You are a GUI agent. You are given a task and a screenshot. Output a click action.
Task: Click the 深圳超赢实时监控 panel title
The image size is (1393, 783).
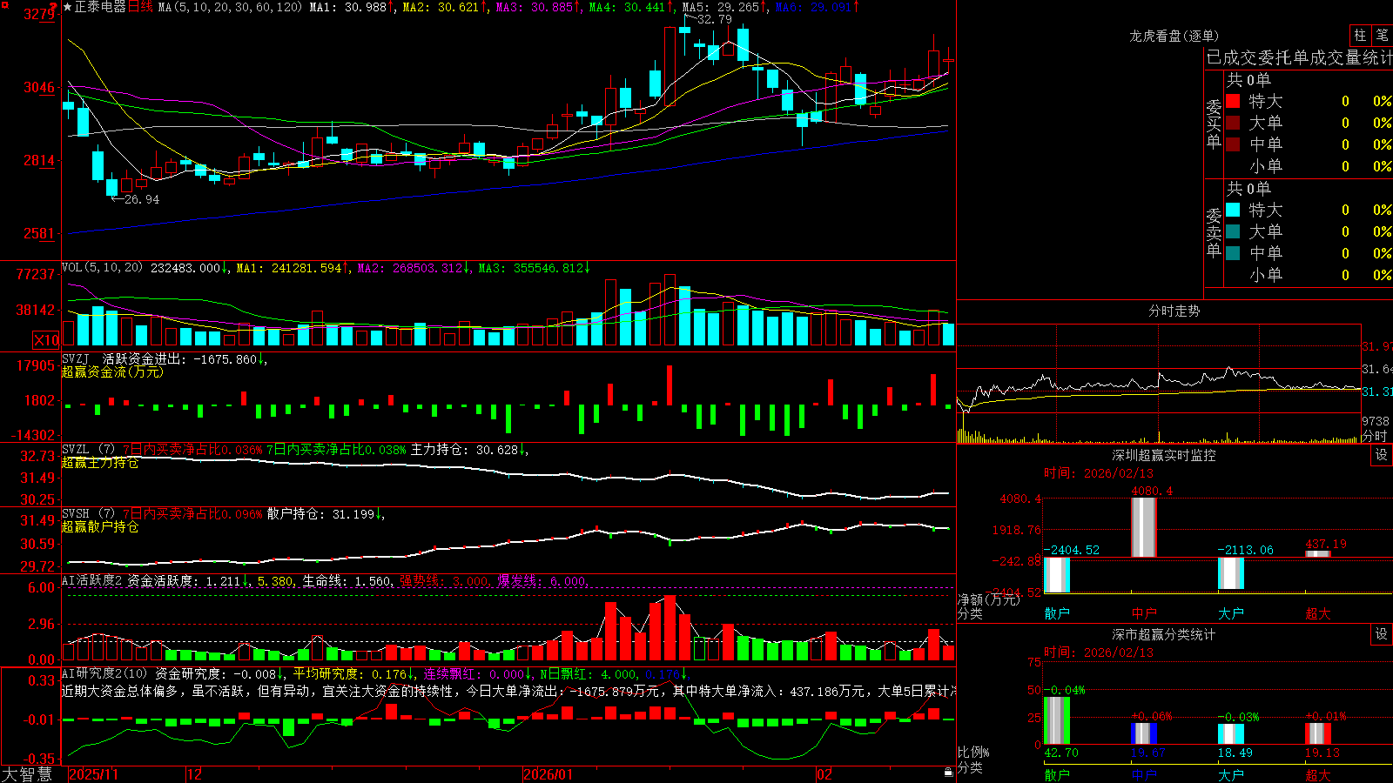coord(1164,455)
